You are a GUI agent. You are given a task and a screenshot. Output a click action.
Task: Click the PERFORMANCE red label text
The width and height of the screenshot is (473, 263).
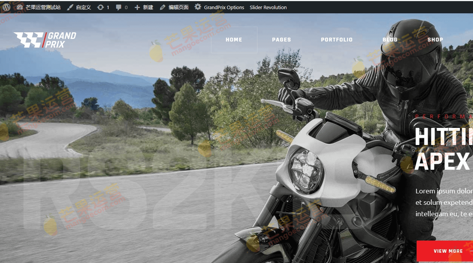(x=444, y=116)
